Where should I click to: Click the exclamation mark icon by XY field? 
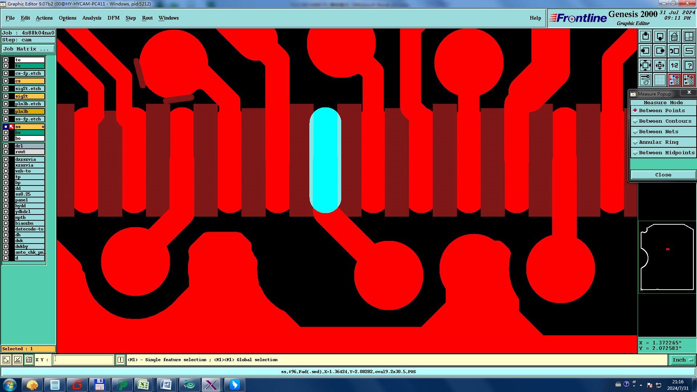tap(121, 360)
